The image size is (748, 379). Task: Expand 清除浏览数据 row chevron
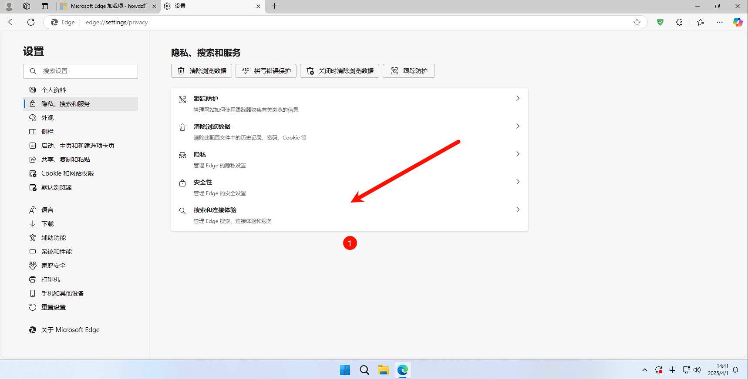coord(518,126)
